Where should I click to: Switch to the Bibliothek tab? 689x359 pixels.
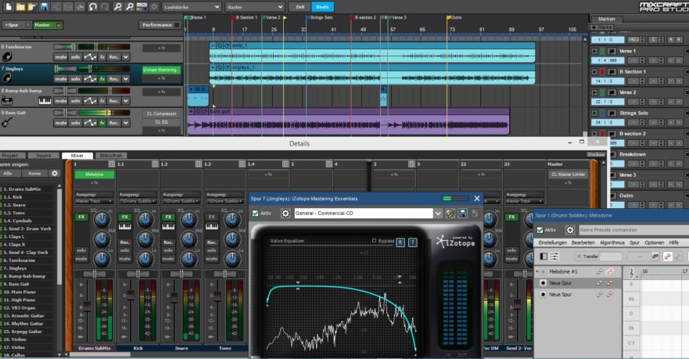[111, 156]
